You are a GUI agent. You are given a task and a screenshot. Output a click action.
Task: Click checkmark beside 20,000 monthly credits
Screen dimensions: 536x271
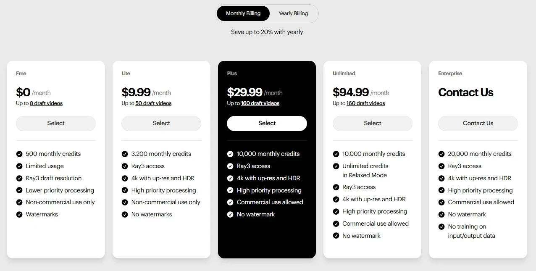click(441, 154)
